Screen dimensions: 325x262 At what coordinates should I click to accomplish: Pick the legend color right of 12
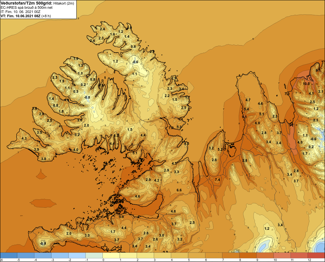(316, 255)
